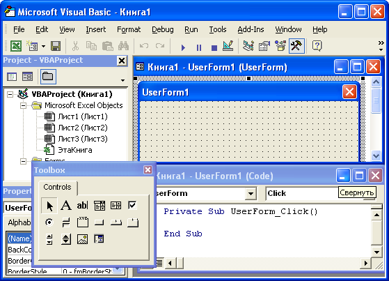389x281 pixels.
Task: Switch to Controls tab in Toolbox
Action: (57, 187)
